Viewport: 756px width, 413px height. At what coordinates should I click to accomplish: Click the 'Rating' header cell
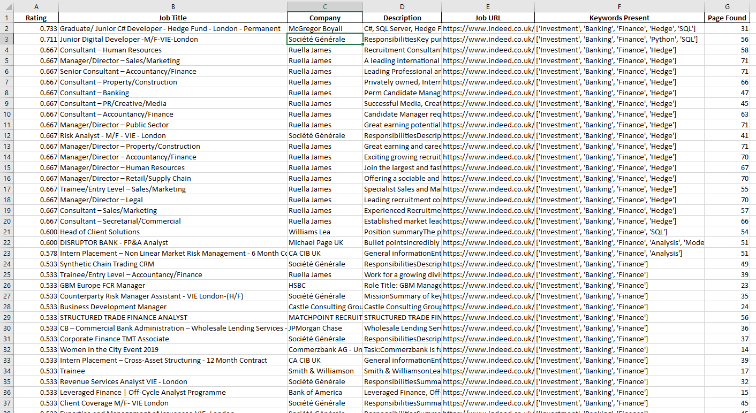(x=36, y=18)
